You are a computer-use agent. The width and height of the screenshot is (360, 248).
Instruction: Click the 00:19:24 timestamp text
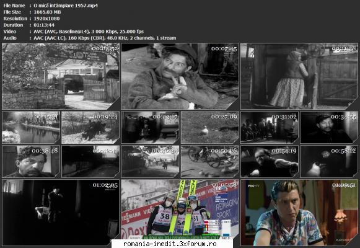click(105, 117)
